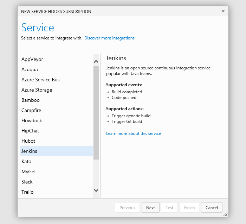The image size is (246, 224).
Task: Click the highlighted Jenkins list item
Action: 56,151
